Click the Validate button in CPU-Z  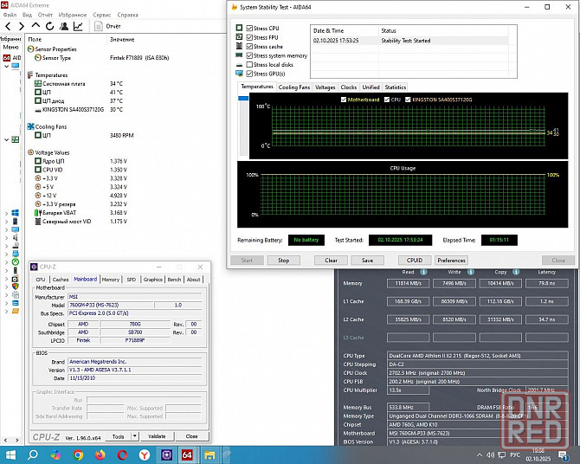[157, 436]
